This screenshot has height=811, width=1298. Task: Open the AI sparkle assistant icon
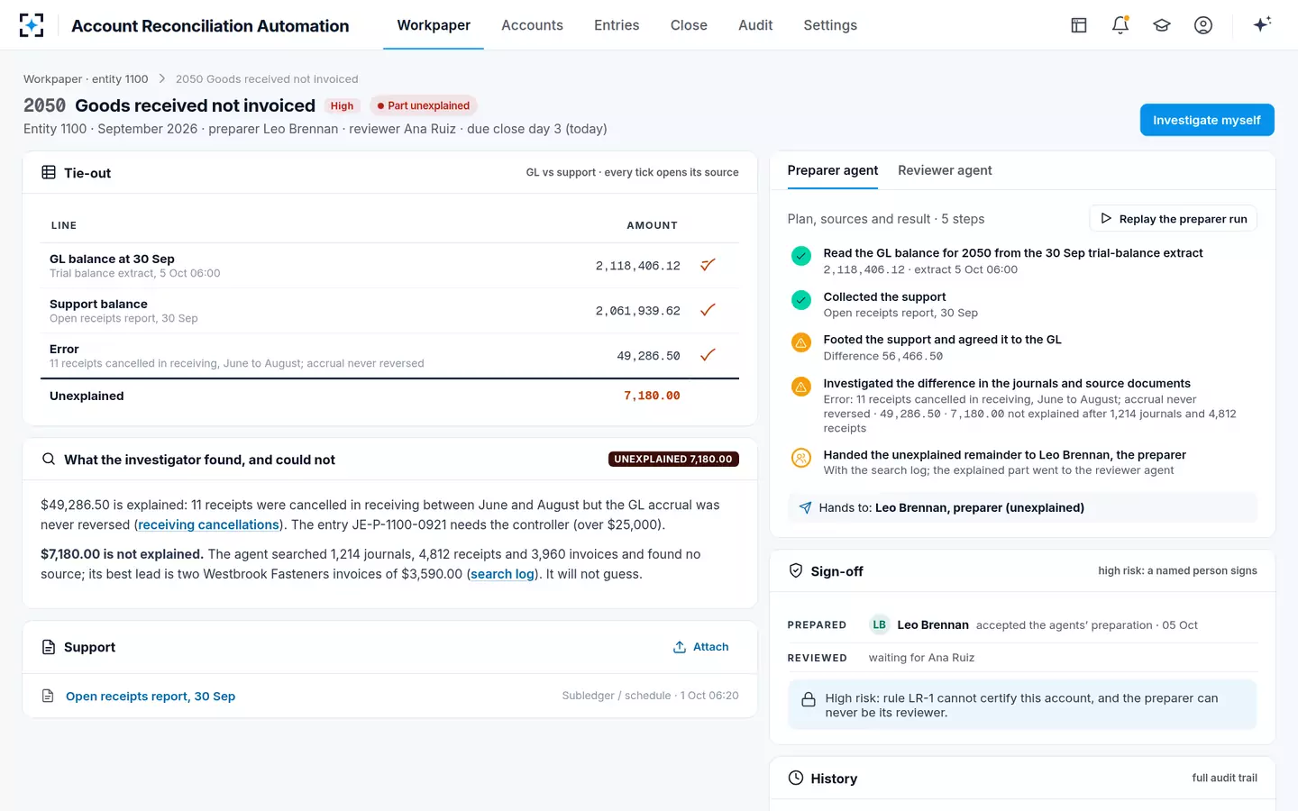point(1262,24)
